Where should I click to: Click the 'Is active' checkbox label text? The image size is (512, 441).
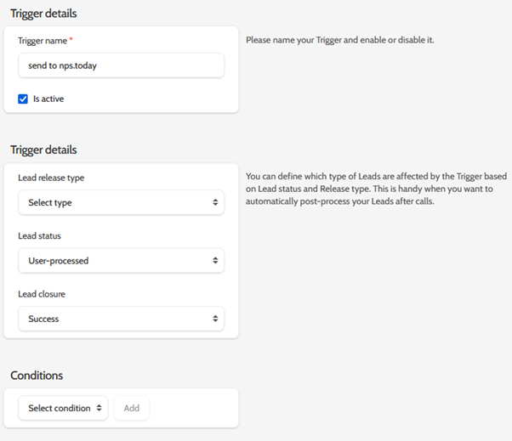pos(48,99)
